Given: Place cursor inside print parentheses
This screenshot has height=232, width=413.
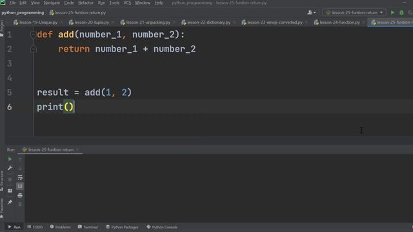Looking at the screenshot, I should click(x=69, y=107).
